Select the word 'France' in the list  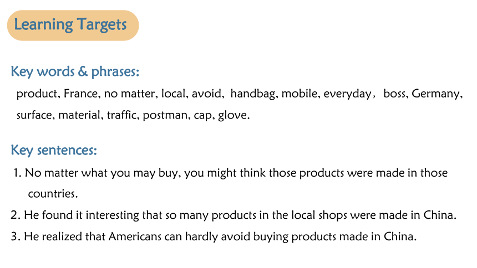point(80,94)
